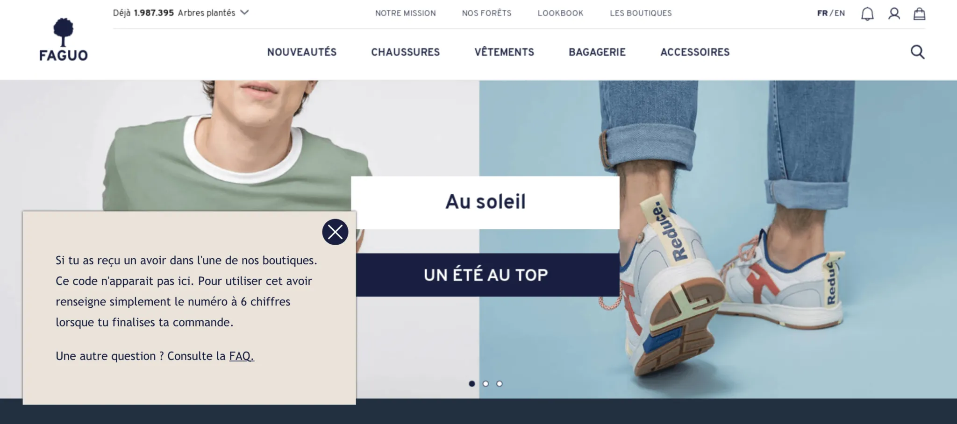Select the third carousel slide dot

[x=500, y=384]
